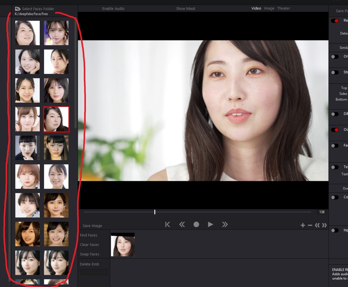Image resolution: width=348 pixels, height=287 pixels.
Task: Step forward with the double-right arrow
Action: click(x=225, y=224)
